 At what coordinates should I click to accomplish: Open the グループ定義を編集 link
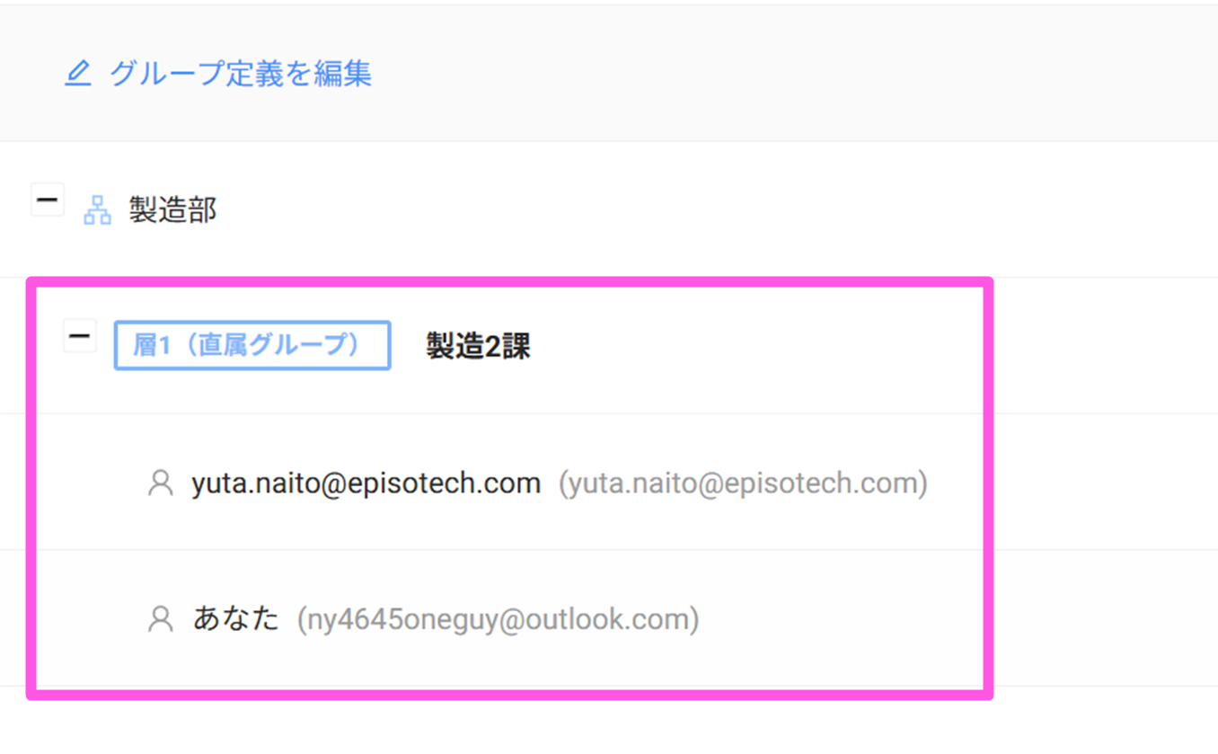point(240,73)
